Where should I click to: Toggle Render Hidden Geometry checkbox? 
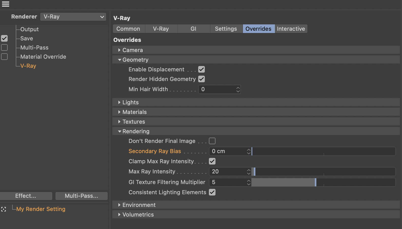tap(202, 79)
